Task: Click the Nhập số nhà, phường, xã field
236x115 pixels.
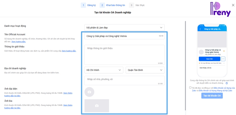Action: 124,80
